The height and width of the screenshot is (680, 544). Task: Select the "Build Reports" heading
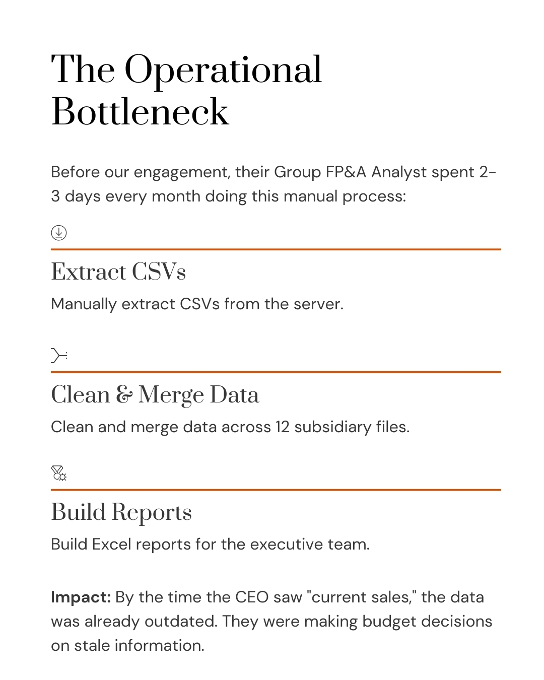(121, 512)
